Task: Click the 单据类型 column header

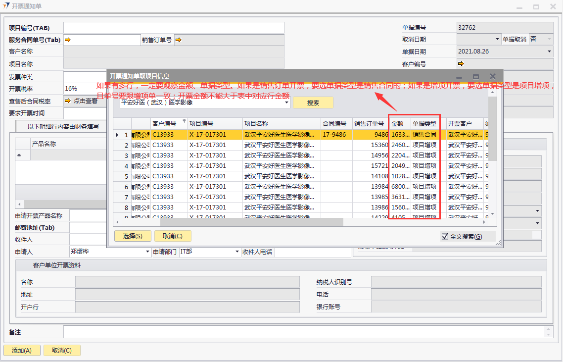Action: (425, 123)
